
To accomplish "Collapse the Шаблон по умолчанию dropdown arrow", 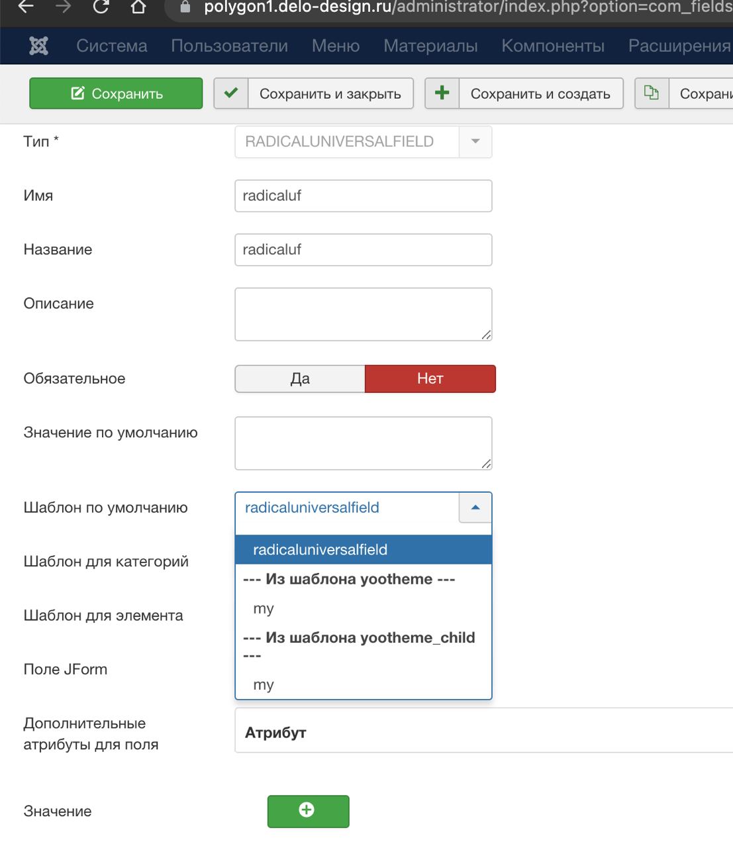I will [x=475, y=507].
